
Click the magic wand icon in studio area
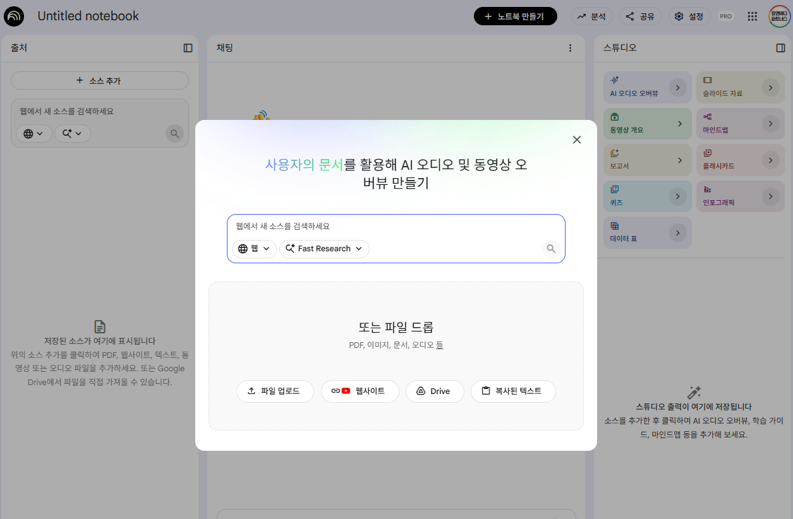pos(694,393)
